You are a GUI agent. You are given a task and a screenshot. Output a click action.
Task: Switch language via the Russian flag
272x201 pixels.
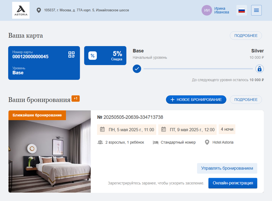point(241,10)
